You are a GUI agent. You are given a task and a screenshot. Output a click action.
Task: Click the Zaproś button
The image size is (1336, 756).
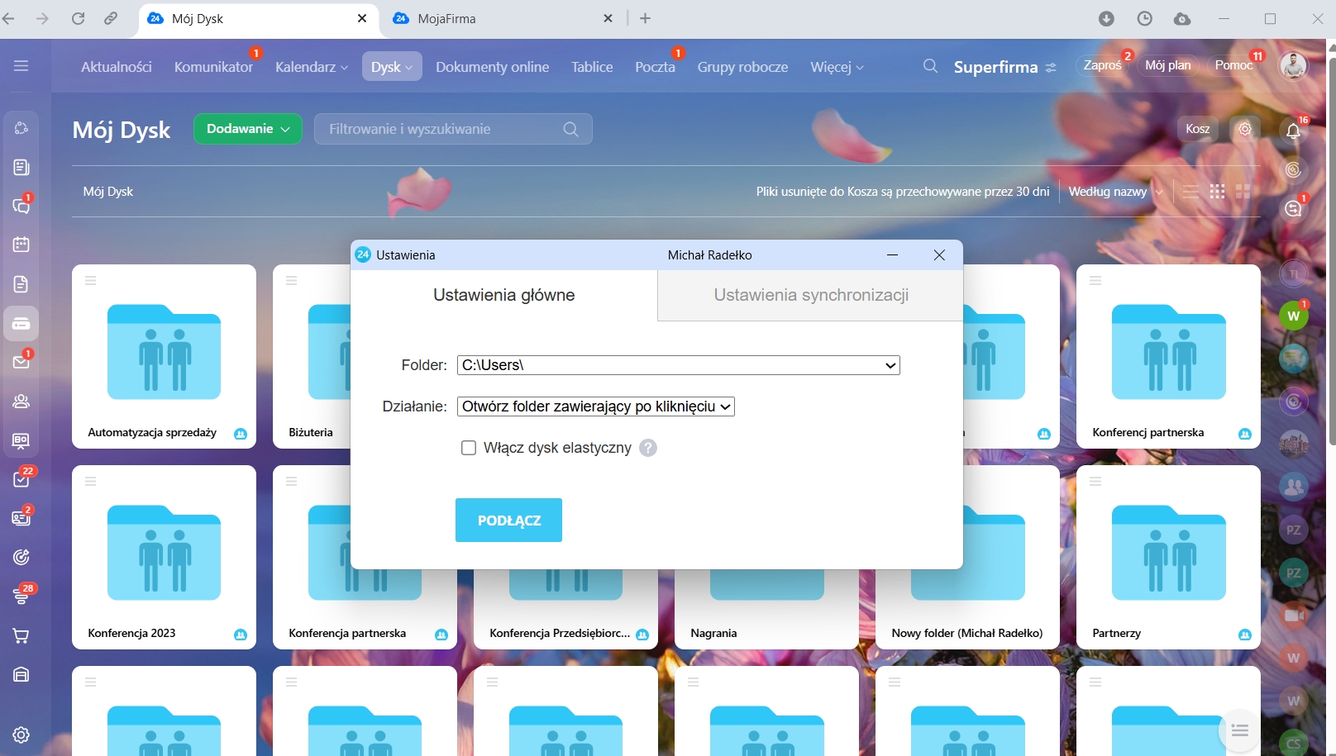coord(1103,65)
